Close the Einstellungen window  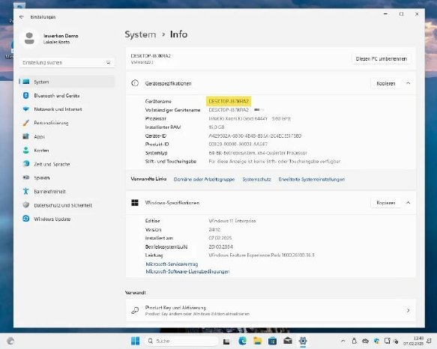[x=417, y=14]
